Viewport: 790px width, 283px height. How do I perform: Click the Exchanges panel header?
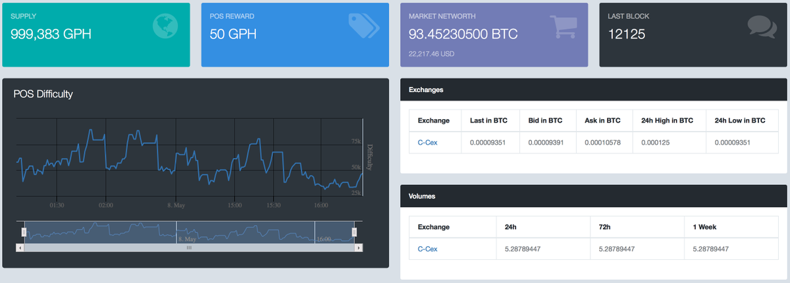[594, 90]
